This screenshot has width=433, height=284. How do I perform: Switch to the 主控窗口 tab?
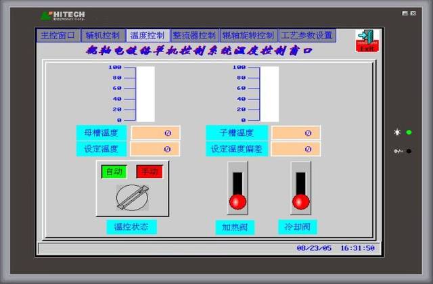click(x=57, y=35)
